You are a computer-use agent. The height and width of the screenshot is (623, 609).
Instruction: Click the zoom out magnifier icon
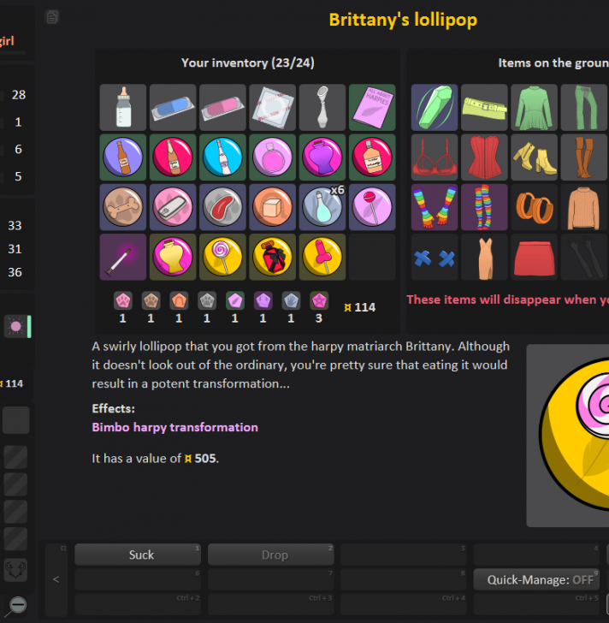pyautogui.click(x=17, y=604)
